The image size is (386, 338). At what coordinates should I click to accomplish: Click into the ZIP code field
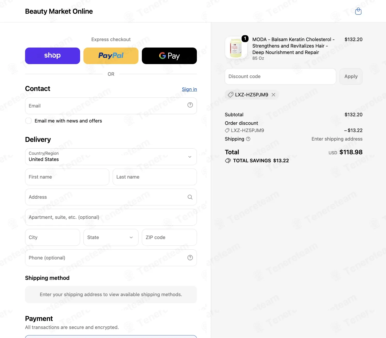[x=169, y=237]
